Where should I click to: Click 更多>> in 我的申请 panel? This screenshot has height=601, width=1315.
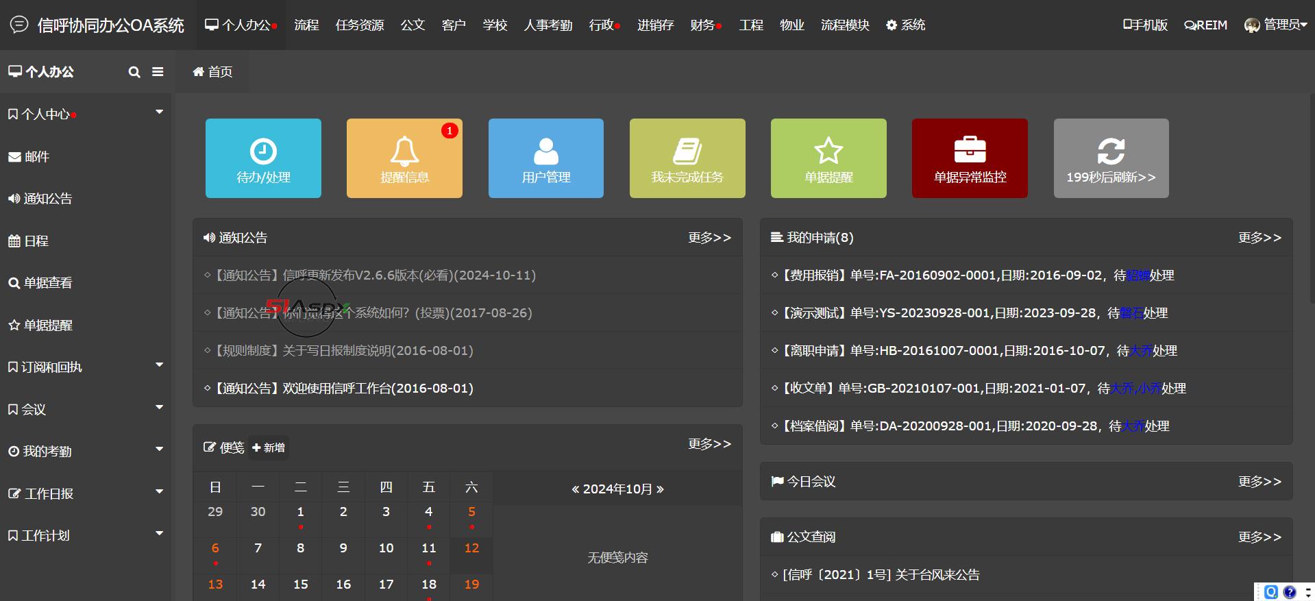(1259, 238)
